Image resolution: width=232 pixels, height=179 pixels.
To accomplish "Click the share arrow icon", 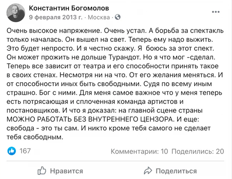I will pos(148,171).
